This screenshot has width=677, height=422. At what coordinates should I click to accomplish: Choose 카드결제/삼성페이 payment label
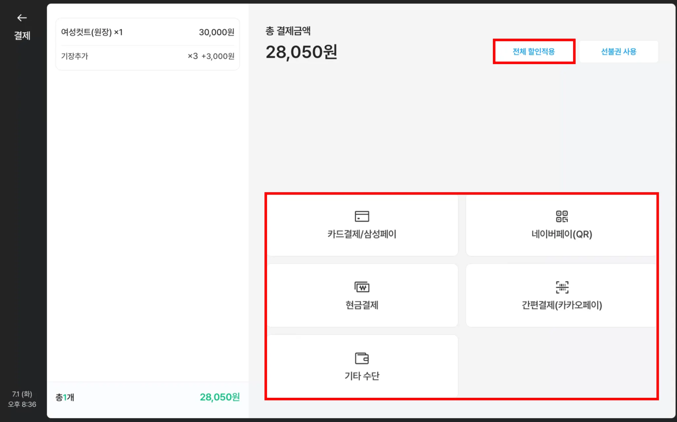point(362,234)
